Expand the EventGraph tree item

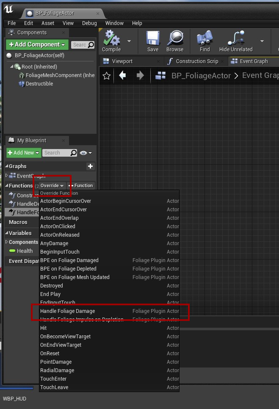[7, 176]
